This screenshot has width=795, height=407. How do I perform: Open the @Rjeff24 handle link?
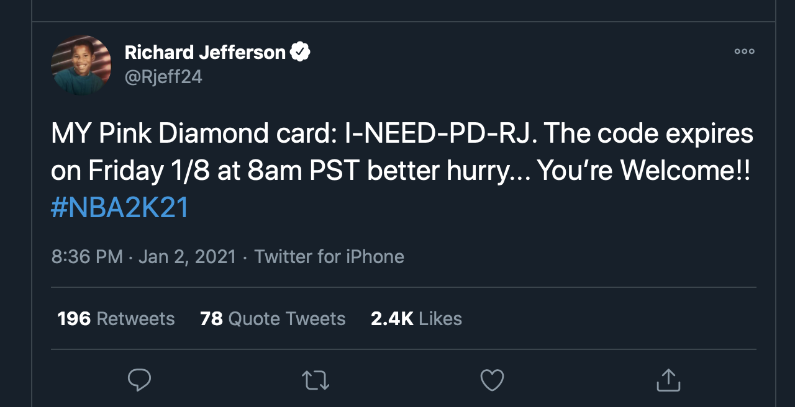tap(163, 77)
